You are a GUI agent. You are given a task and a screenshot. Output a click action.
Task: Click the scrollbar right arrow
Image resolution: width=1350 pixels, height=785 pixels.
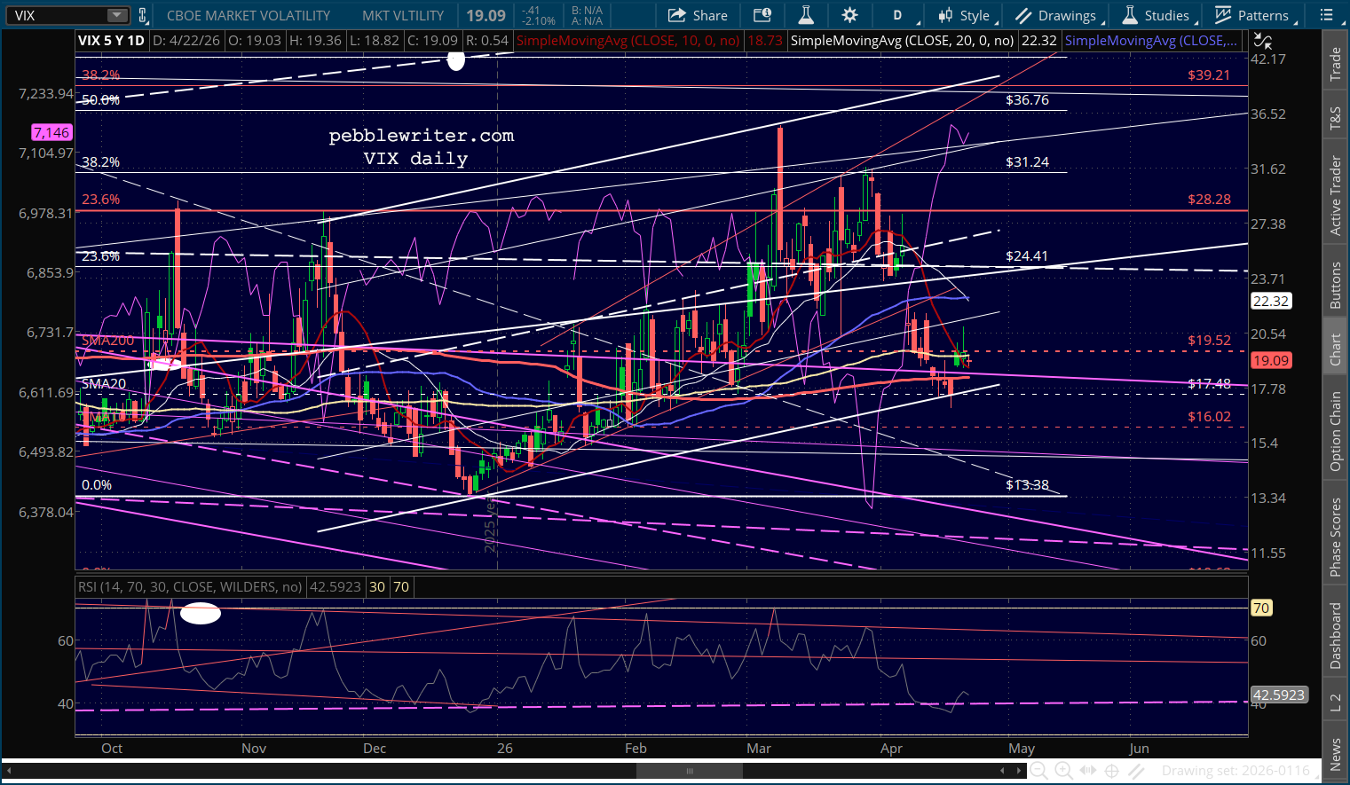coord(1019,771)
